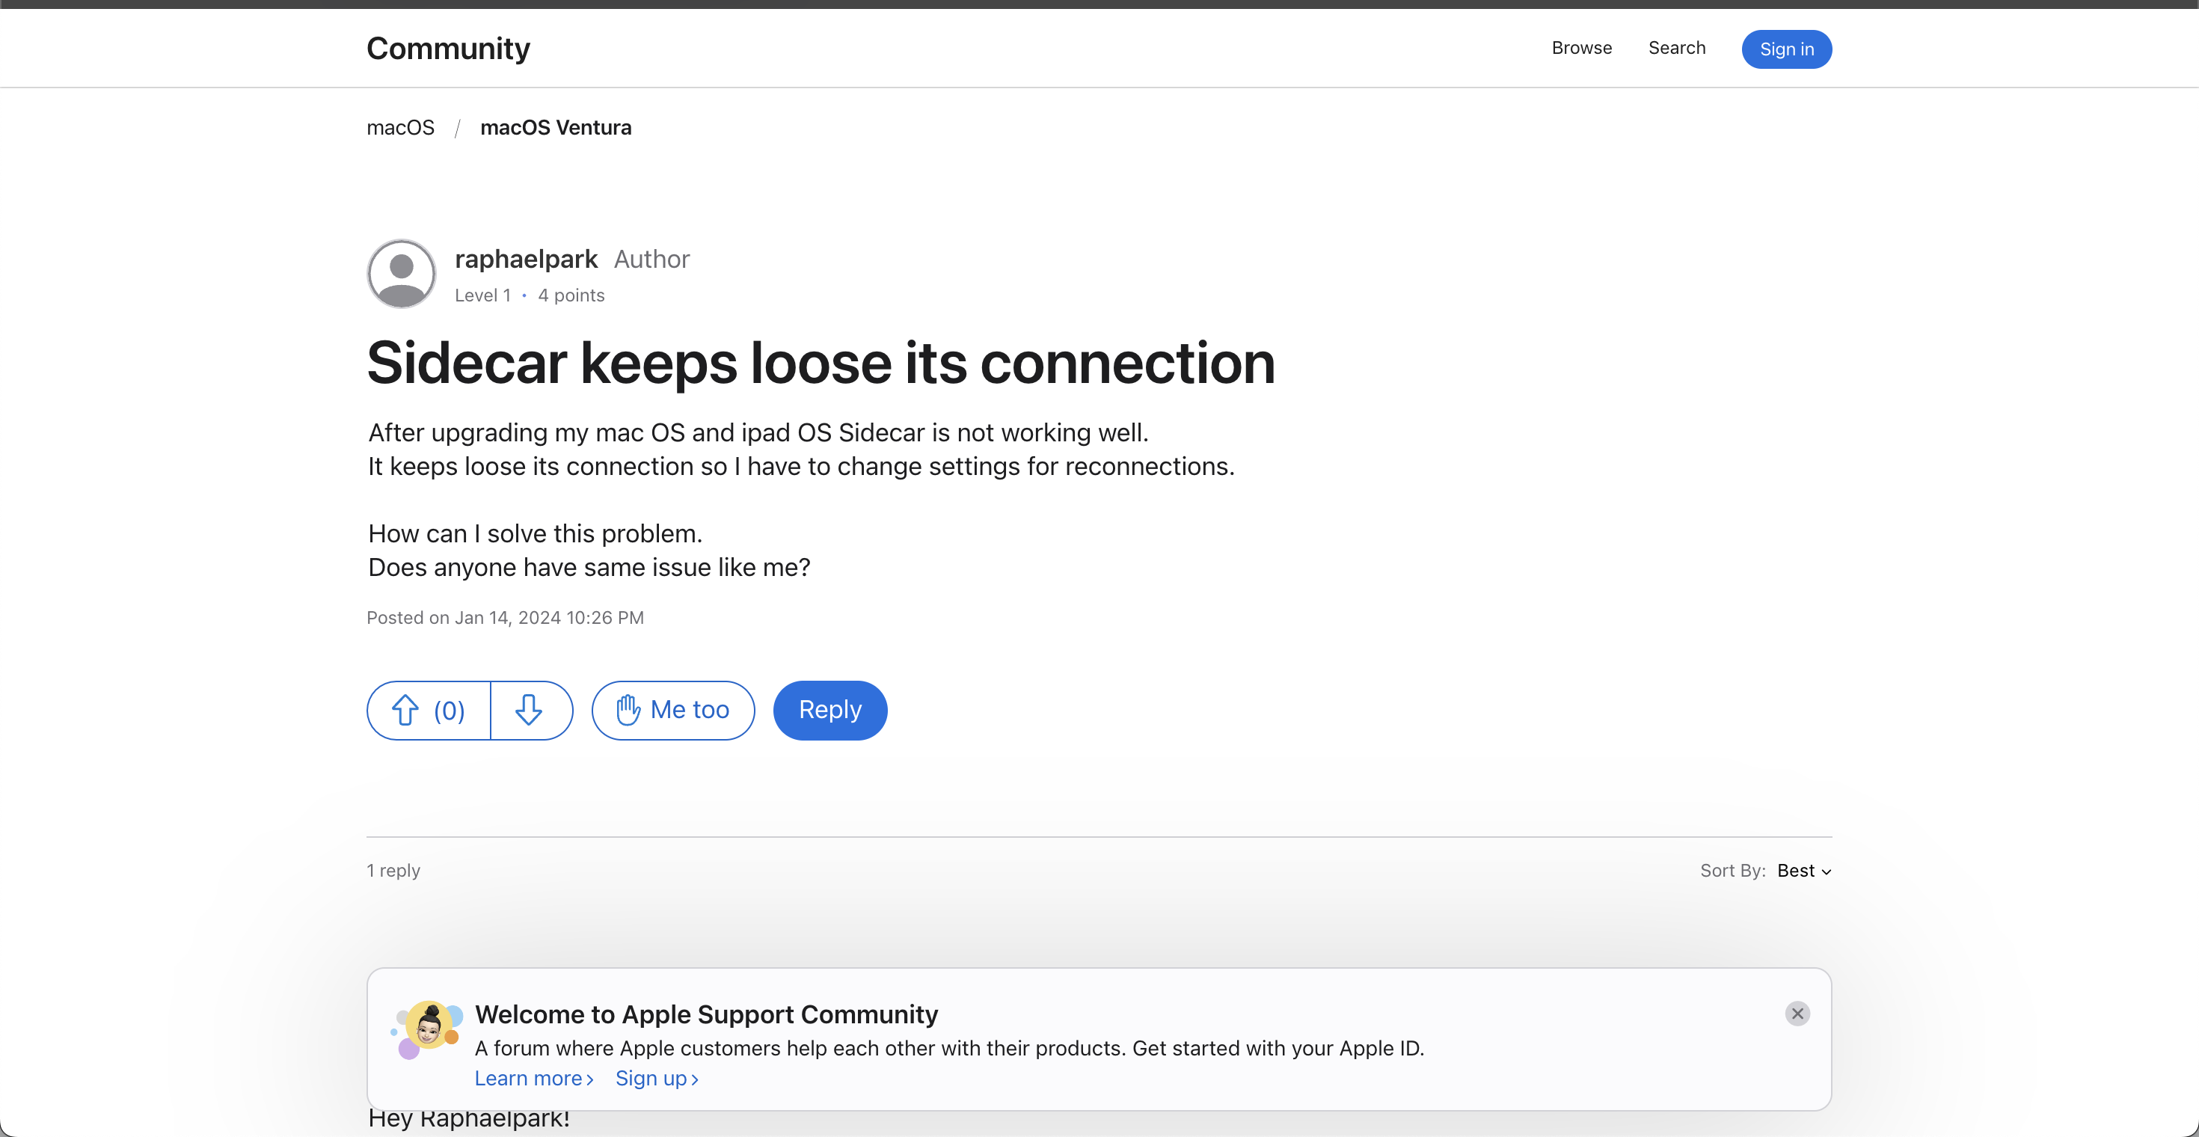Open the Browse menu
Viewport: 2199px width, 1137px height.
(x=1581, y=48)
